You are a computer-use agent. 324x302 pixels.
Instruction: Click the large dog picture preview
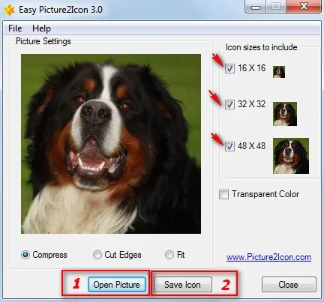[111, 144]
